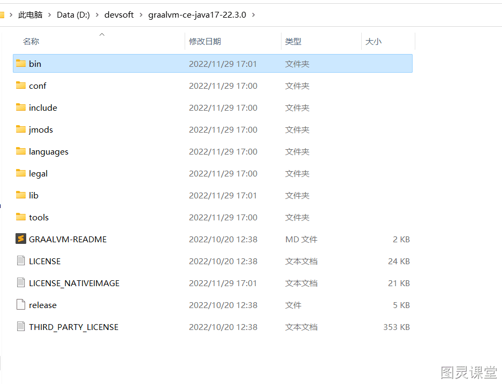The image size is (502, 384).
Task: Select the lib folder name
Action: pos(34,195)
